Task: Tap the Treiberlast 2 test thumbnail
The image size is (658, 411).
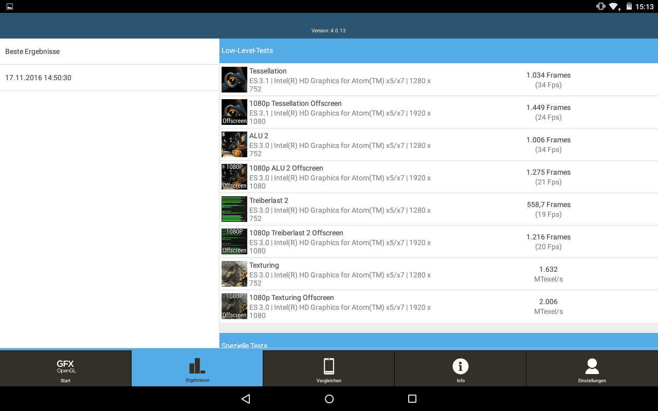Action: 234,209
